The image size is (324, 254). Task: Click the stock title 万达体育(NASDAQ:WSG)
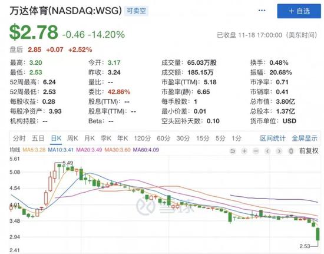pyautogui.click(x=66, y=11)
